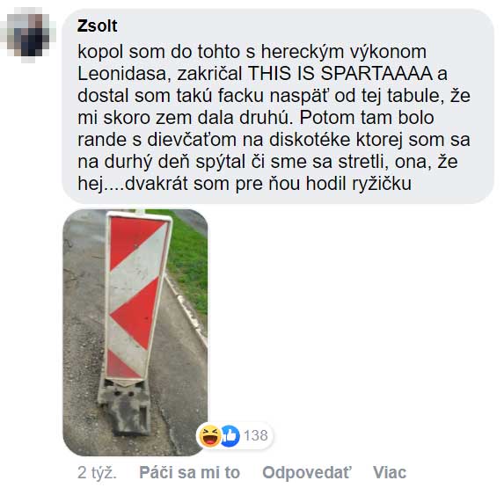Open commenter name Zsolt's profile

coord(97,25)
